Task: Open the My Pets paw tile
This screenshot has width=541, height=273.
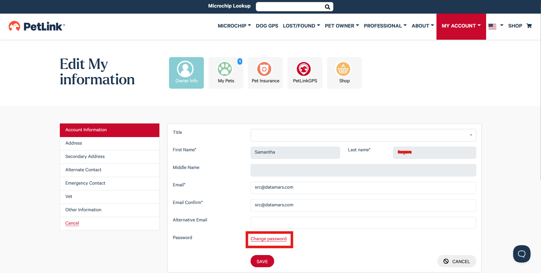Action: click(x=226, y=73)
